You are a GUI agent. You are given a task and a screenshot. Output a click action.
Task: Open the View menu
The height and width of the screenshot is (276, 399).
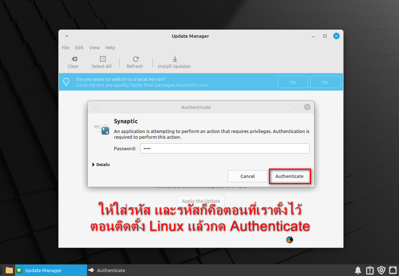[94, 47]
